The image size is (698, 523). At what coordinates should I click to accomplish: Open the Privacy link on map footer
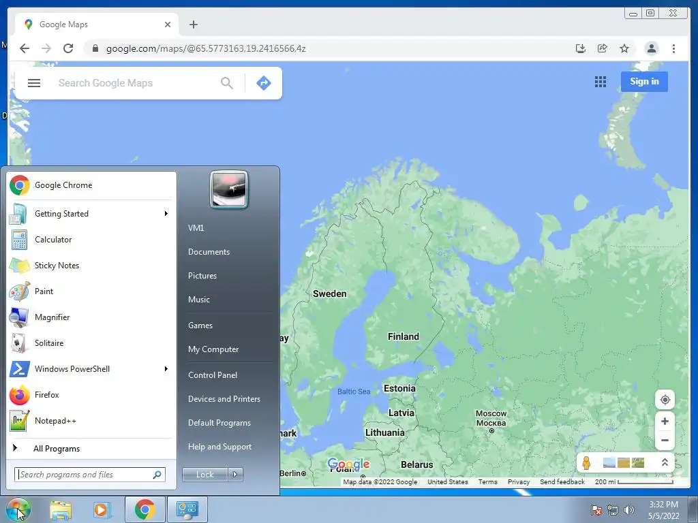coord(519,482)
